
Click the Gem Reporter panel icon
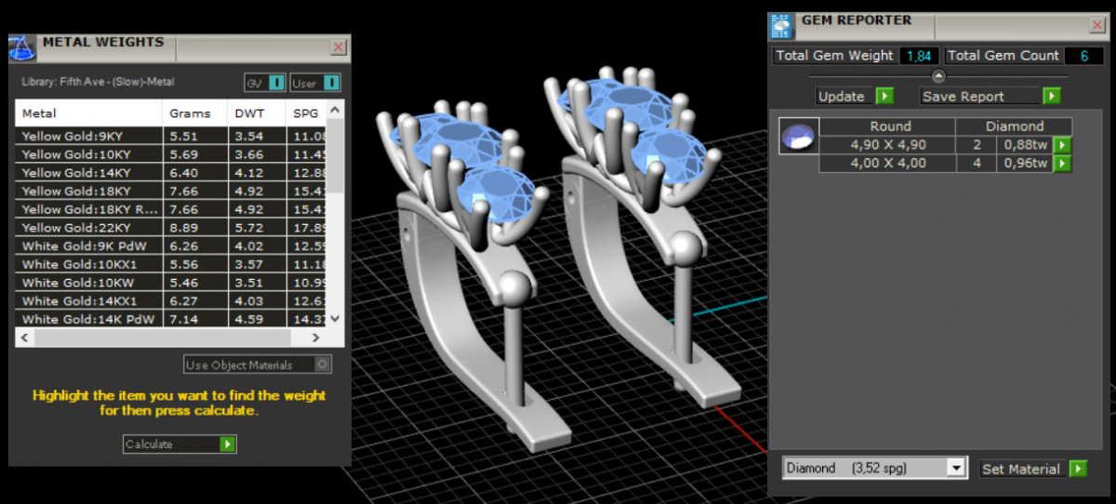pyautogui.click(x=782, y=25)
